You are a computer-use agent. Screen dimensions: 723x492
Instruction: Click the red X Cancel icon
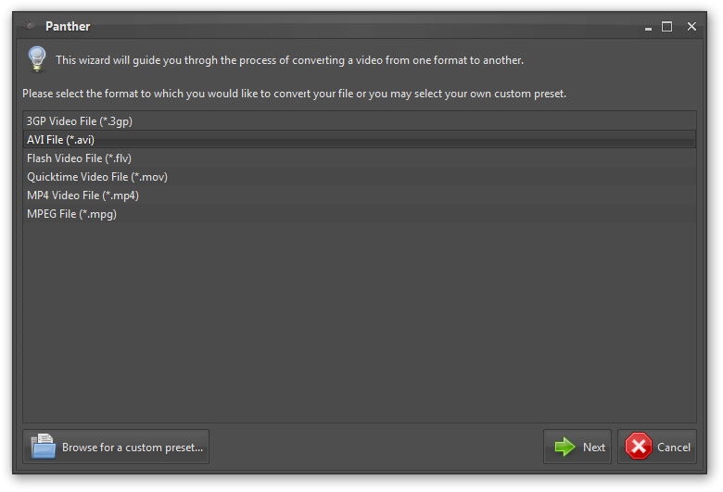639,447
